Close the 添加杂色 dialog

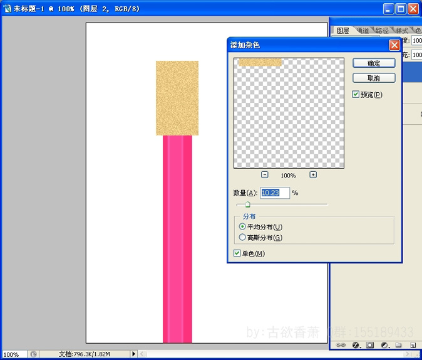pos(394,45)
